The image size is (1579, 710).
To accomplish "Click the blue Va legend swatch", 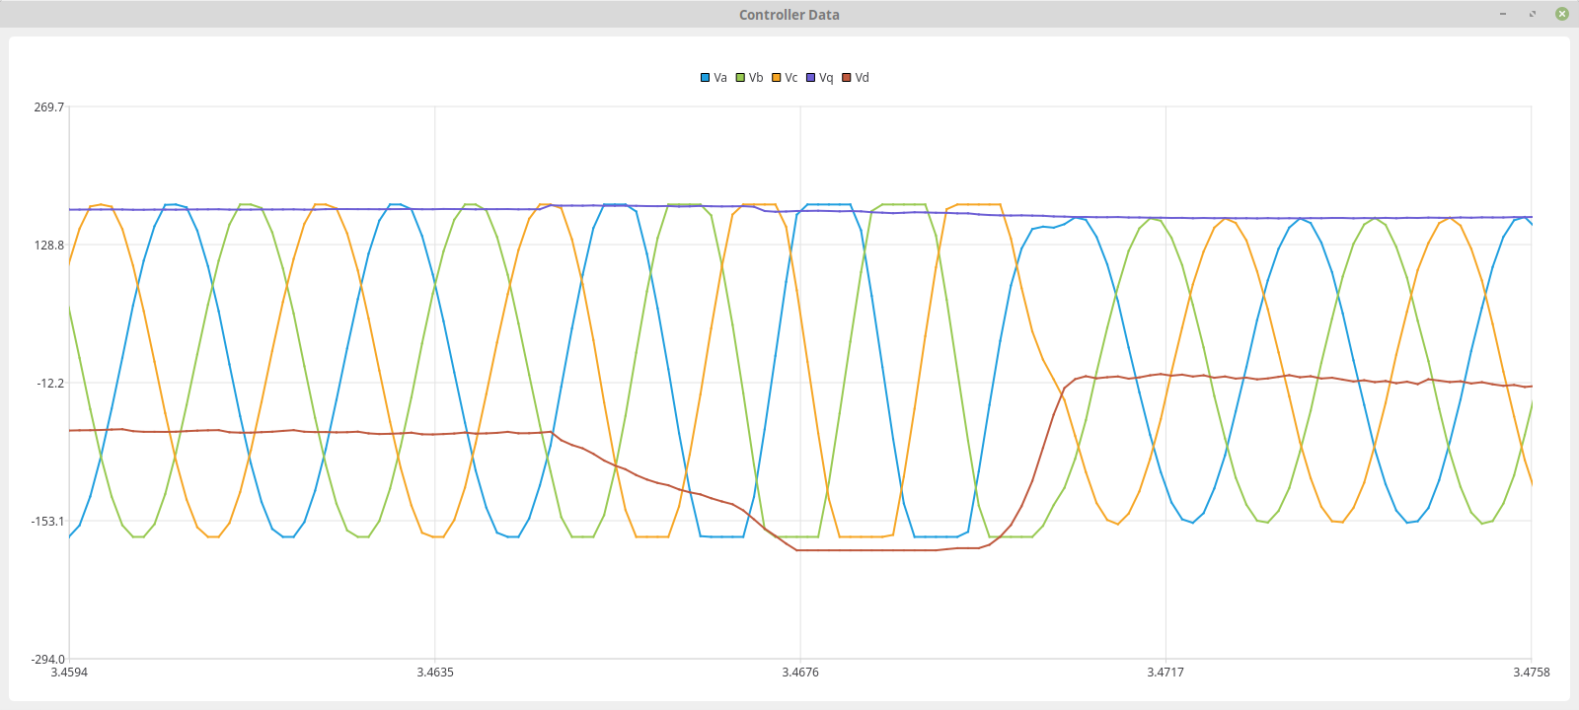I will coord(705,78).
